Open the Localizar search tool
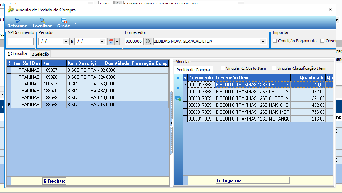This screenshot has height=193, width=342. [x=42, y=23]
